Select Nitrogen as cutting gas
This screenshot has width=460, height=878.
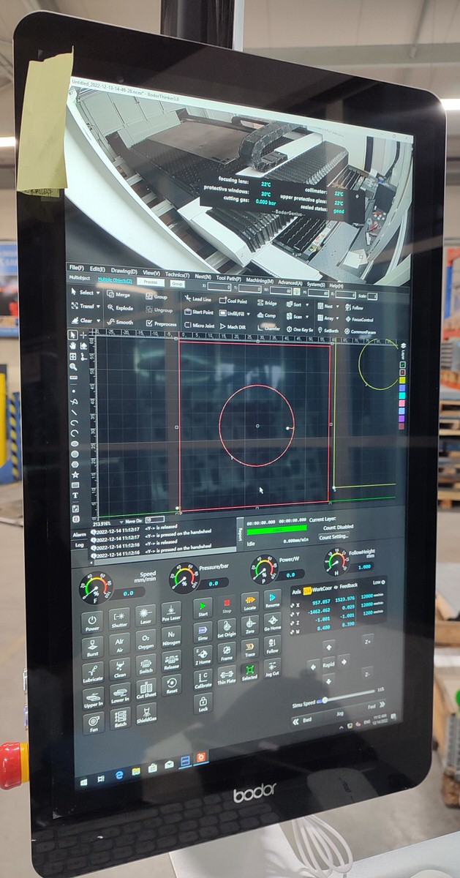[x=171, y=639]
